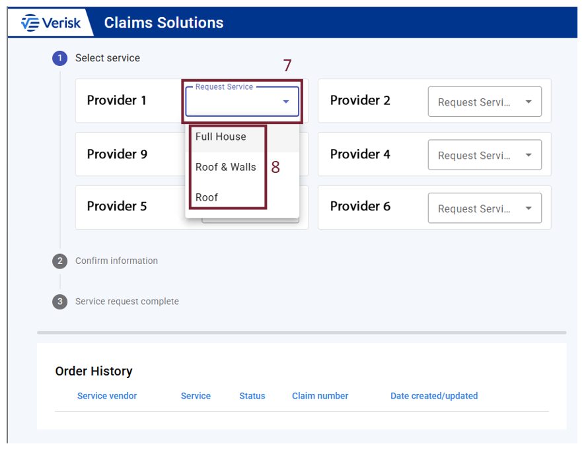Screen dimensions: 584x450
Task: Open Provider 6 Request Service dropdown
Action: pyautogui.click(x=484, y=209)
